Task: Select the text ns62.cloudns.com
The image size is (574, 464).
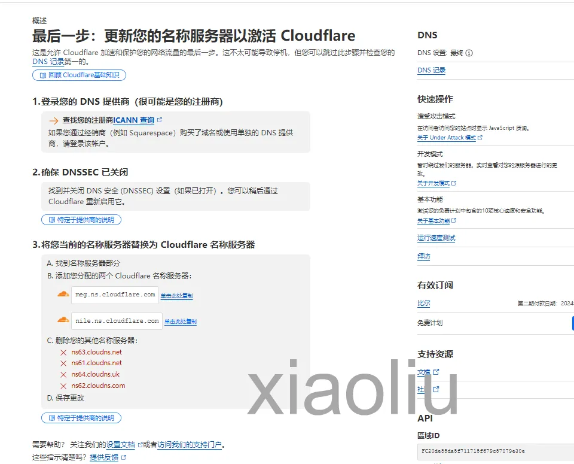Action: [x=98, y=386]
